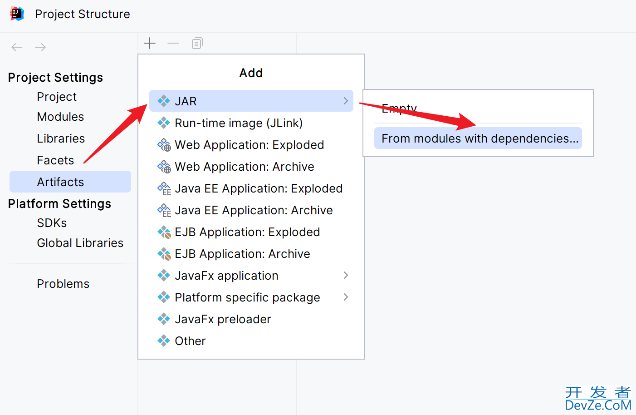Click the JavaFx preloader icon

click(164, 319)
